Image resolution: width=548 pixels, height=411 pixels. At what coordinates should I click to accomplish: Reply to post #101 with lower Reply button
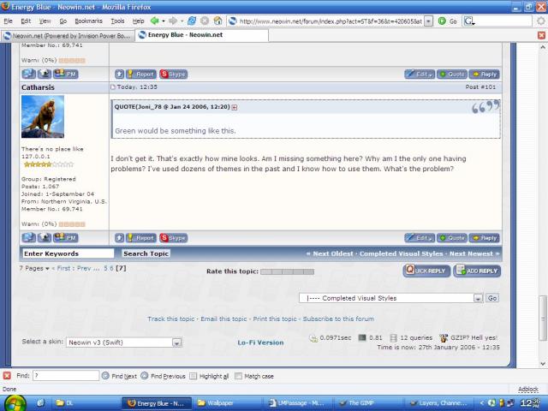pyautogui.click(x=485, y=238)
